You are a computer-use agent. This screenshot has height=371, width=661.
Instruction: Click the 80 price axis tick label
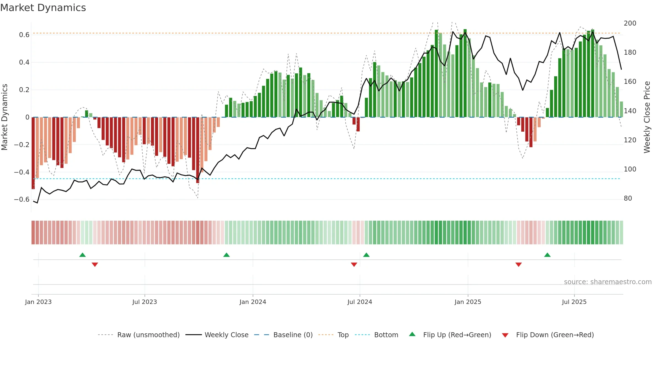pyautogui.click(x=628, y=198)
